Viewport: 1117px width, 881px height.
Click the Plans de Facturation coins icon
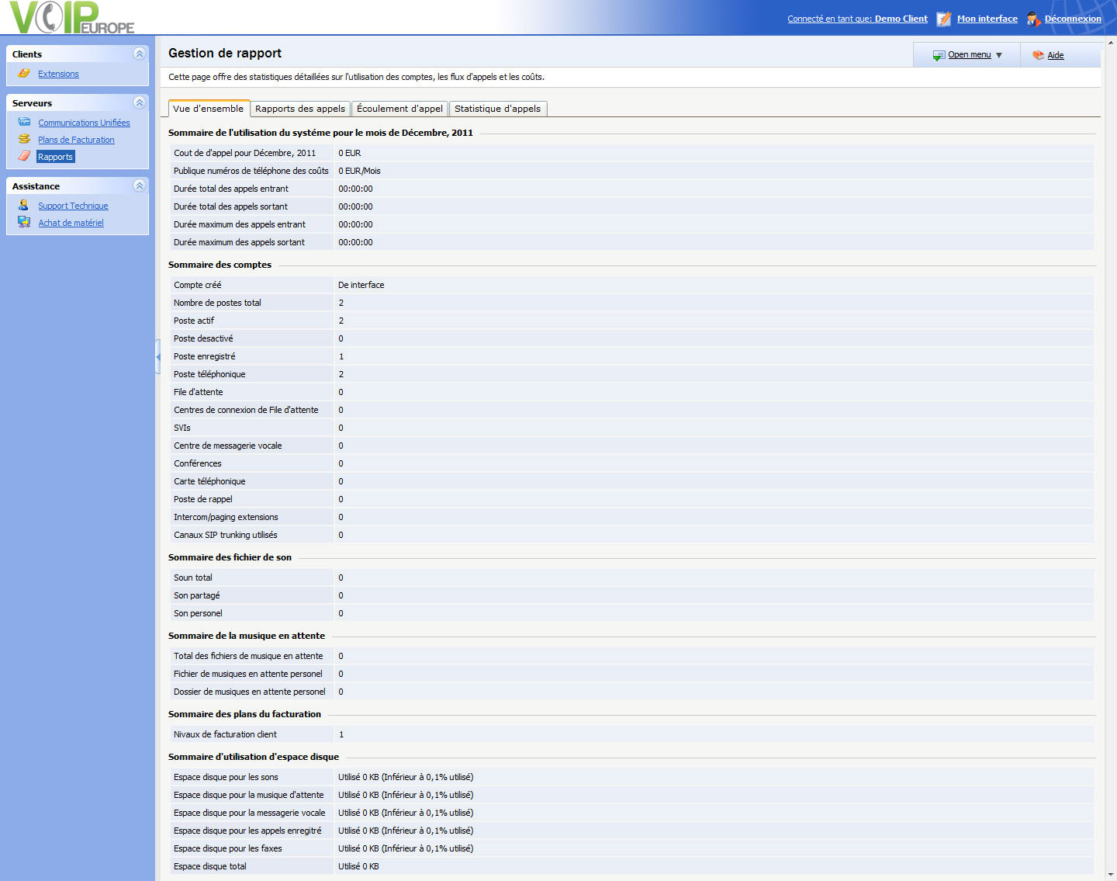[24, 140]
